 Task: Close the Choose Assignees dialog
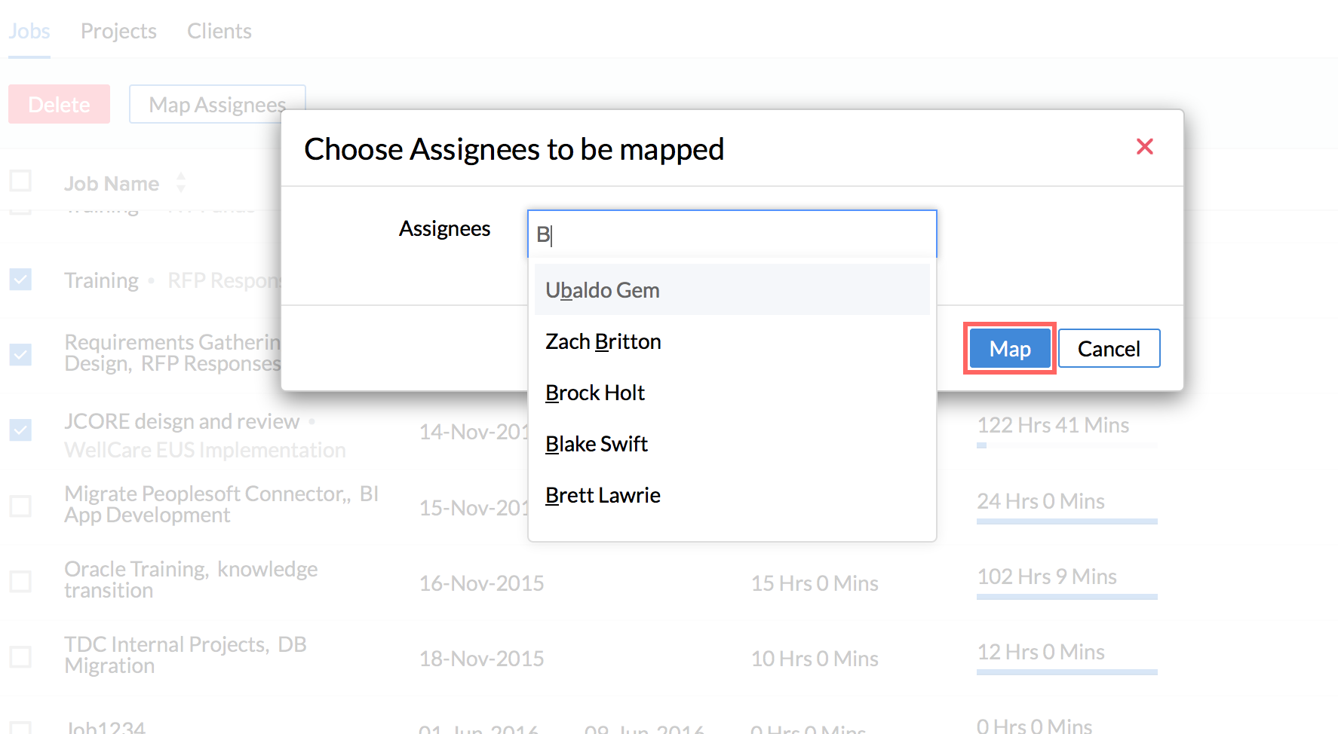(x=1144, y=147)
